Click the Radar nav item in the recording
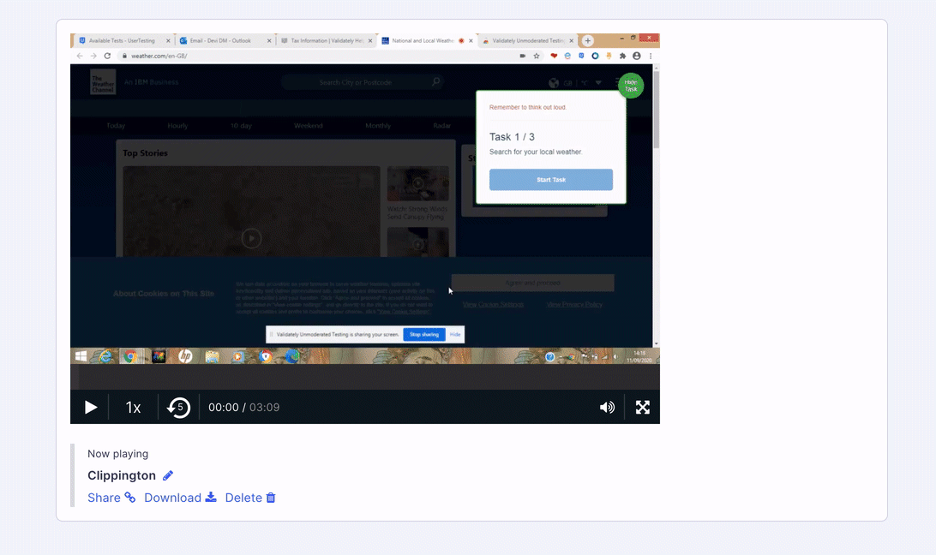 (441, 125)
